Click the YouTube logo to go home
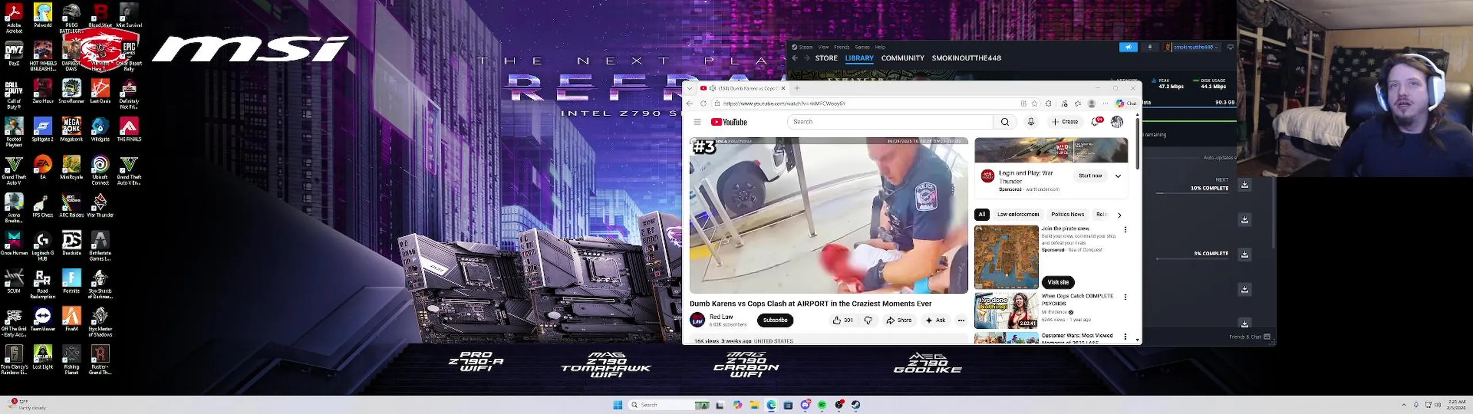This screenshot has width=1473, height=414. (728, 122)
